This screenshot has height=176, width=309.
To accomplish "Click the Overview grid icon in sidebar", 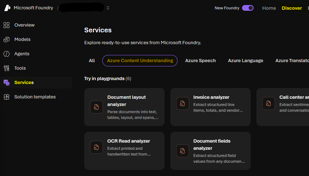I will coord(6,25).
